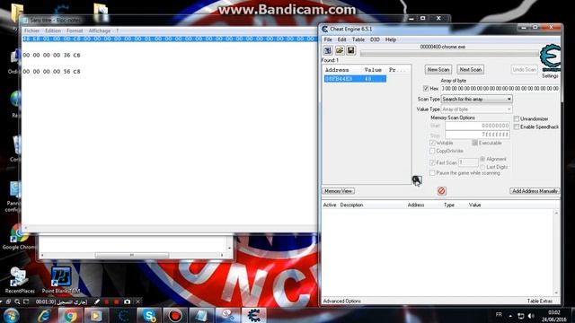
Task: Open Cheat Engine Help menu
Action: [391, 39]
